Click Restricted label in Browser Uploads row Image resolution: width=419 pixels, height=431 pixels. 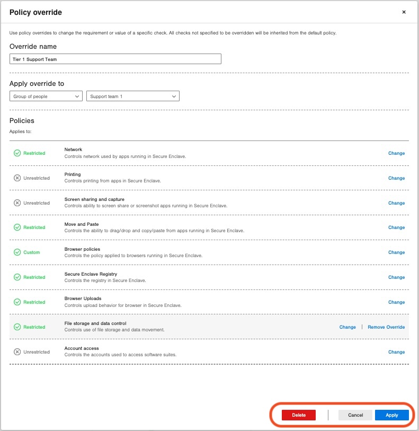[34, 302]
